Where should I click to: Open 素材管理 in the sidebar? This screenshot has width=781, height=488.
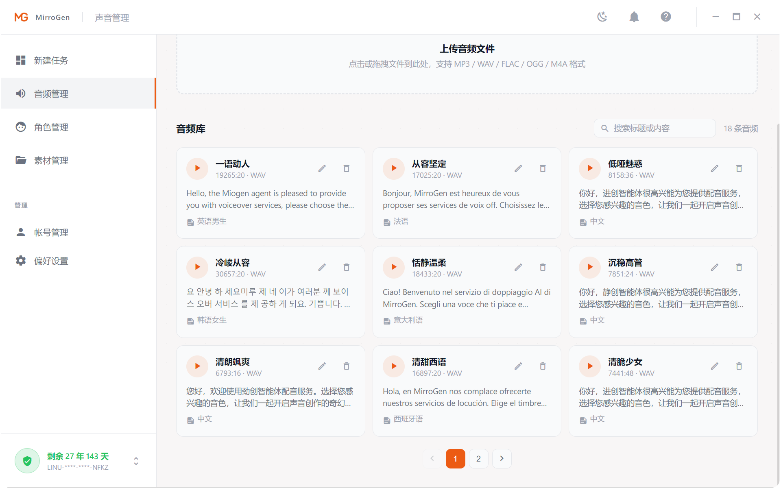coord(51,161)
